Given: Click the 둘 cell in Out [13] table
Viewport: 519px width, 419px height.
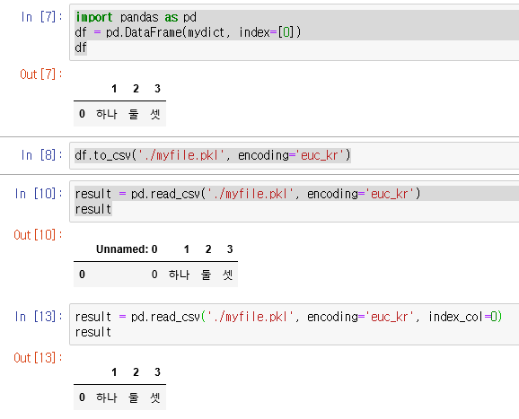Looking at the screenshot, I should [x=134, y=397].
